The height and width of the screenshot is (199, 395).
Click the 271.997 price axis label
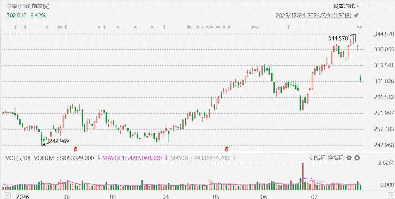(384, 113)
